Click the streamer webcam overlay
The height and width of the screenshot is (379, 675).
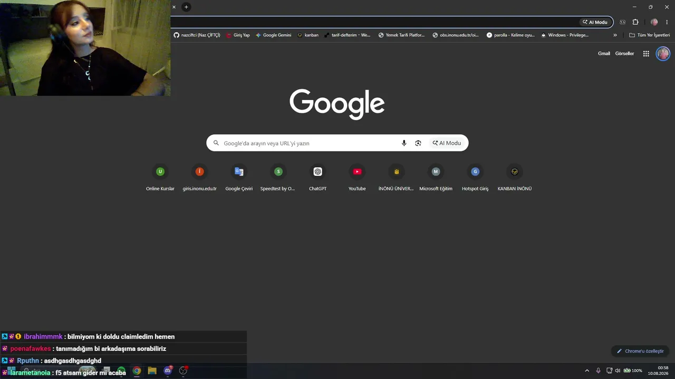pos(85,48)
